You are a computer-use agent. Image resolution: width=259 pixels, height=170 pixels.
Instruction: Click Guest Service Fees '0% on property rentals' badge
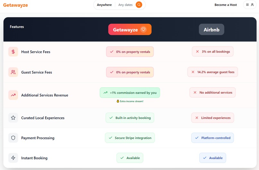(x=130, y=72)
